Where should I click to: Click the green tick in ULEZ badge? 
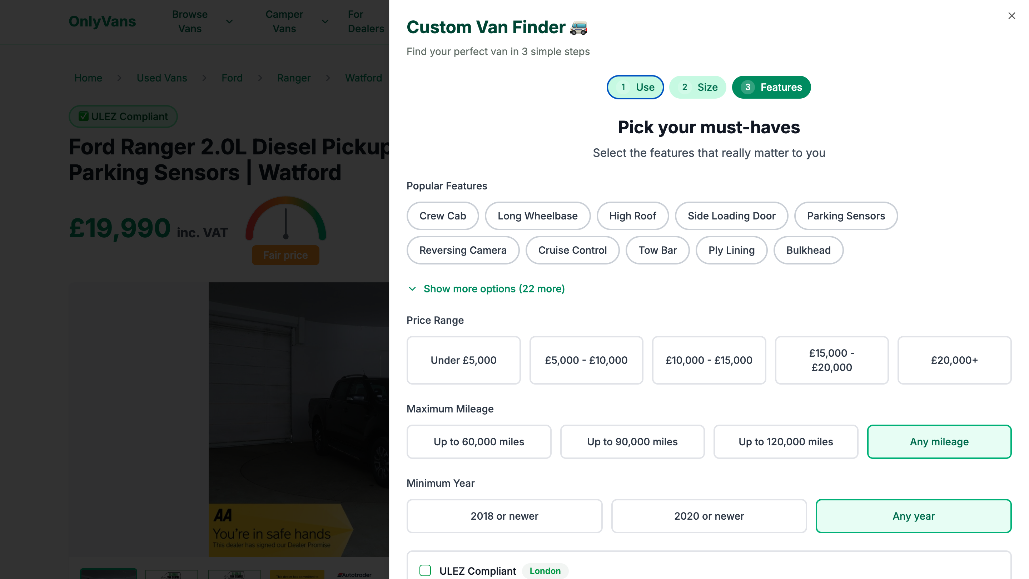[84, 116]
